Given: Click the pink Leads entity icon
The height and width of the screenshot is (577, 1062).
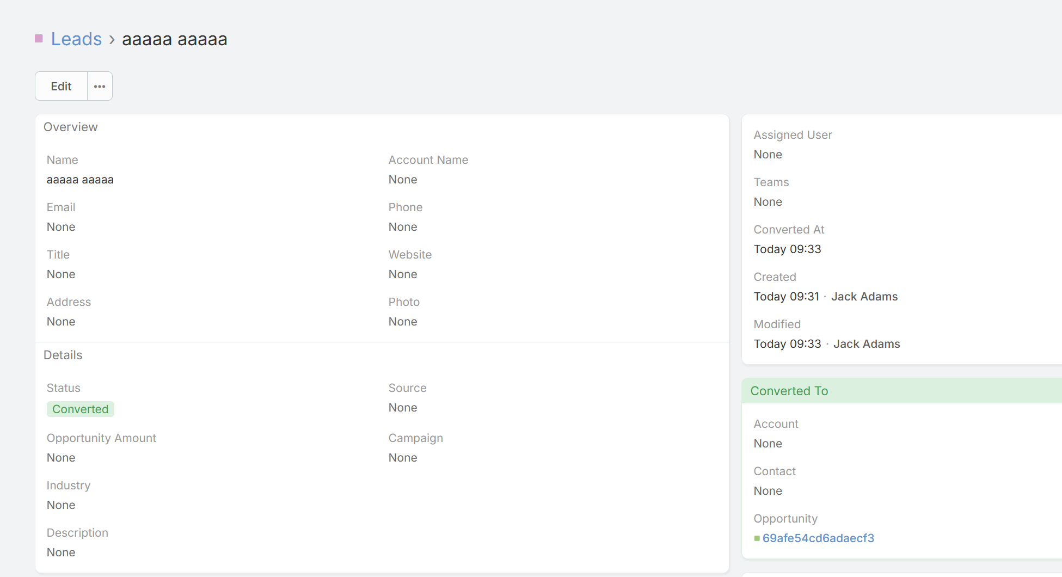Looking at the screenshot, I should tap(39, 39).
